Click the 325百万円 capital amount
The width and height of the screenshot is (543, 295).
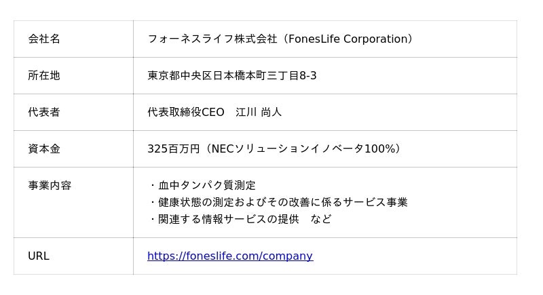(x=173, y=149)
